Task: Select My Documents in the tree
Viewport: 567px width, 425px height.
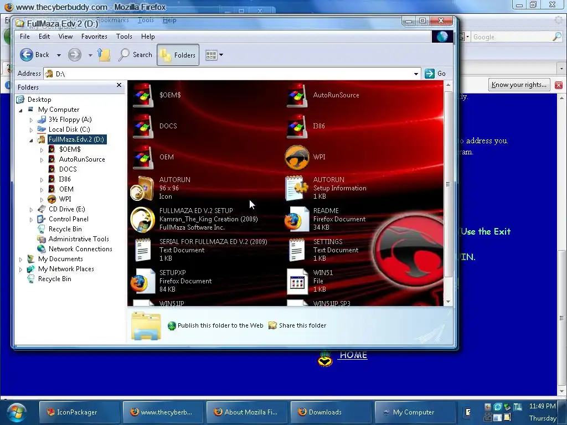Action: [60, 259]
